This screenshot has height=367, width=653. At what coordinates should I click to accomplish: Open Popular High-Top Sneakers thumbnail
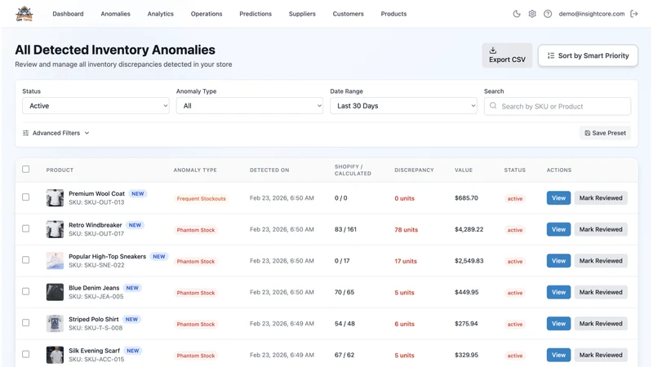[x=55, y=260]
